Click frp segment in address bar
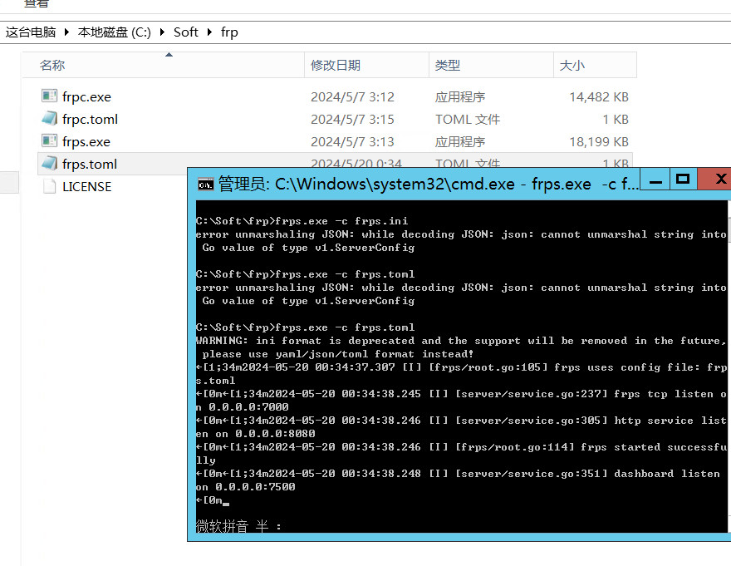Viewport: 731px width, 566px height. click(x=229, y=32)
